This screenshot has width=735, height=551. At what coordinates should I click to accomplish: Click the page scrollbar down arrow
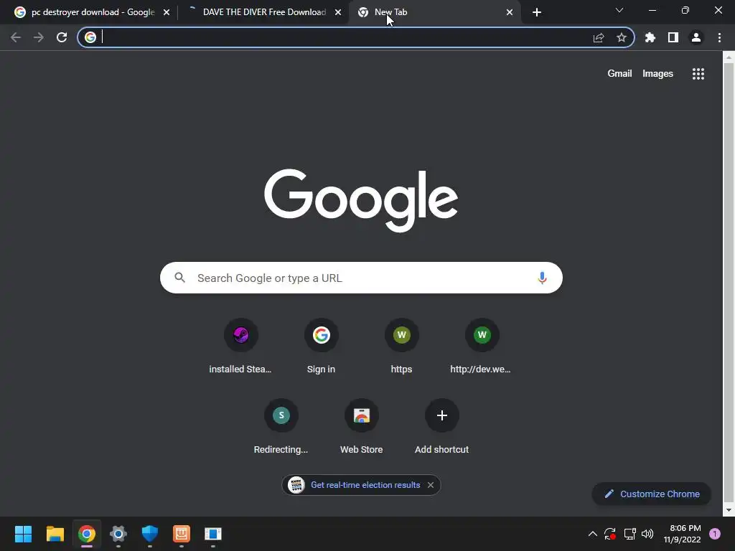click(x=729, y=510)
